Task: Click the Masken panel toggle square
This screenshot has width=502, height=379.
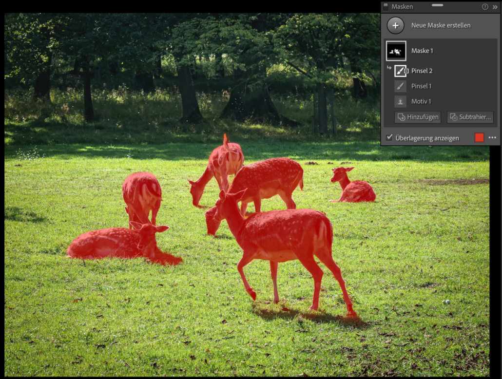Action: 386,6
